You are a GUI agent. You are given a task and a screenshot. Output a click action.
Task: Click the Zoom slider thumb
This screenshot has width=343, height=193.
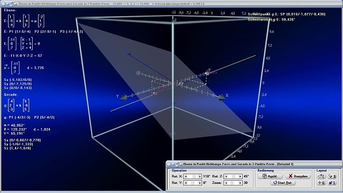pos(232,183)
